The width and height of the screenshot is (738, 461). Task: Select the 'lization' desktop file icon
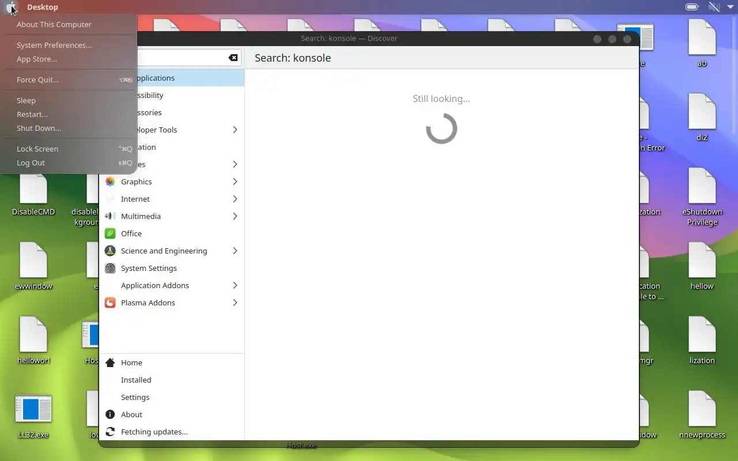coord(702,335)
